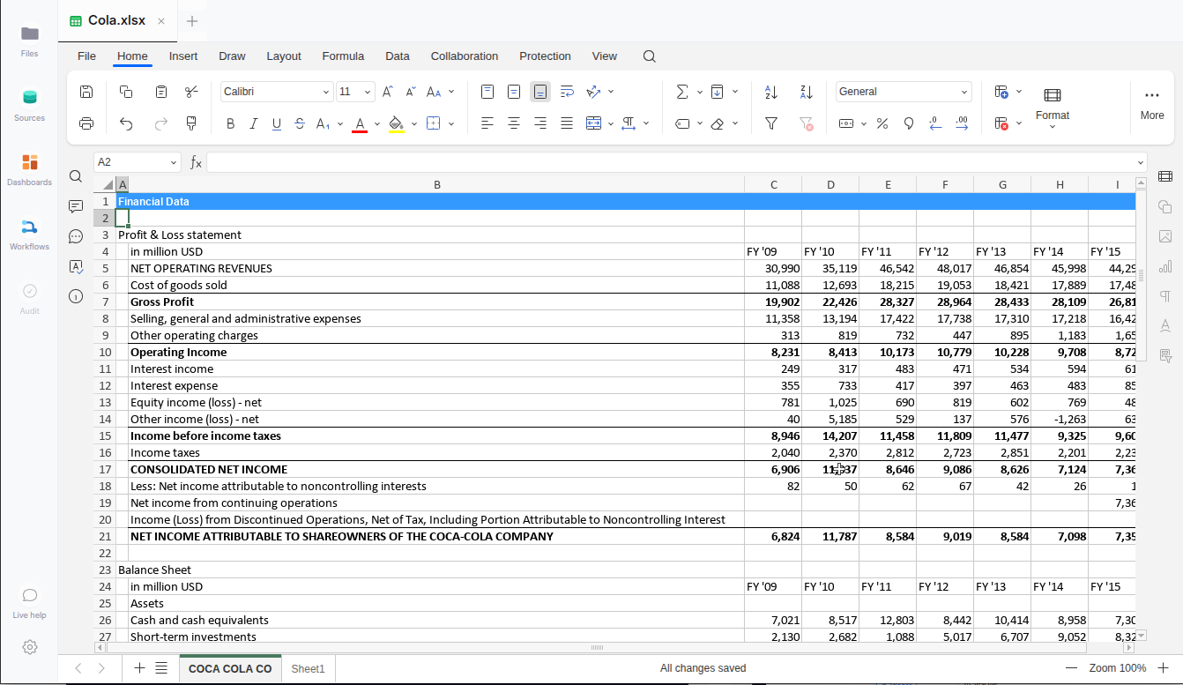Switch to the View tab
This screenshot has height=685, width=1183.
(605, 56)
